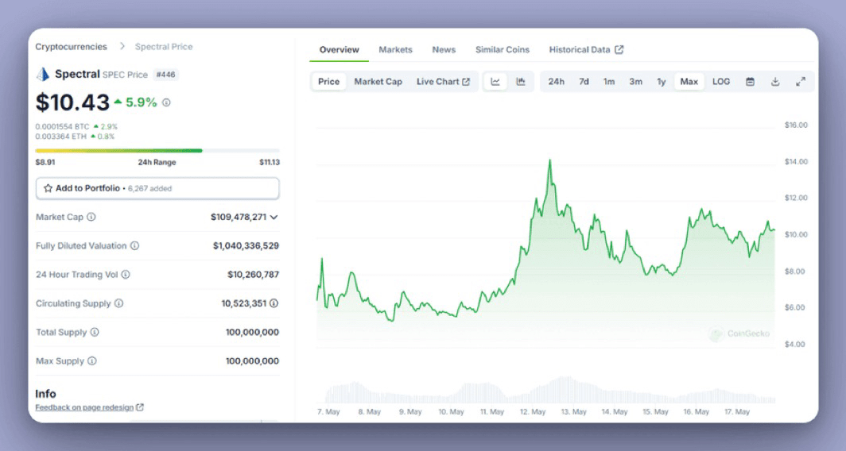Screen dimensions: 846x451
Task: Switch to News tab
Action: pos(444,49)
